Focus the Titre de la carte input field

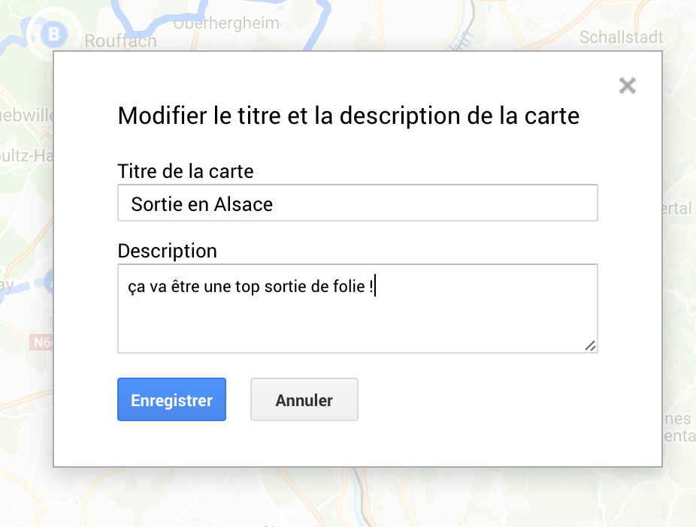(x=357, y=203)
